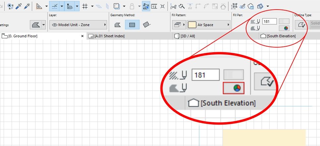
Task: Toggle the XY Tracker button
Action: [x=70, y=6]
